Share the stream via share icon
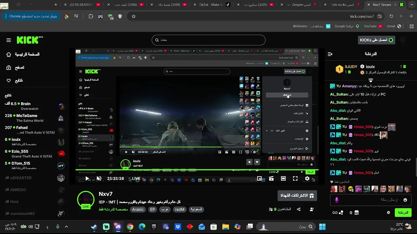Screen dimensions: 417x234 pos(299,210)
